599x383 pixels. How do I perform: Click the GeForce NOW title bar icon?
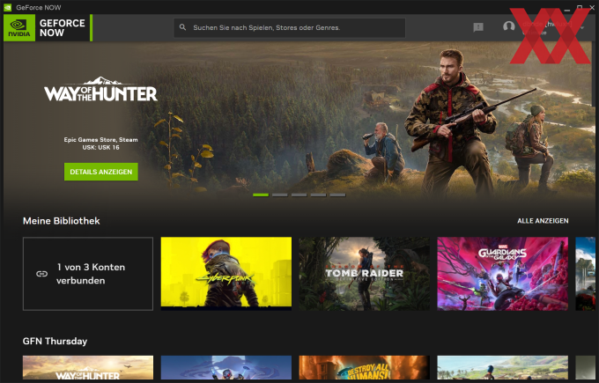click(x=8, y=7)
